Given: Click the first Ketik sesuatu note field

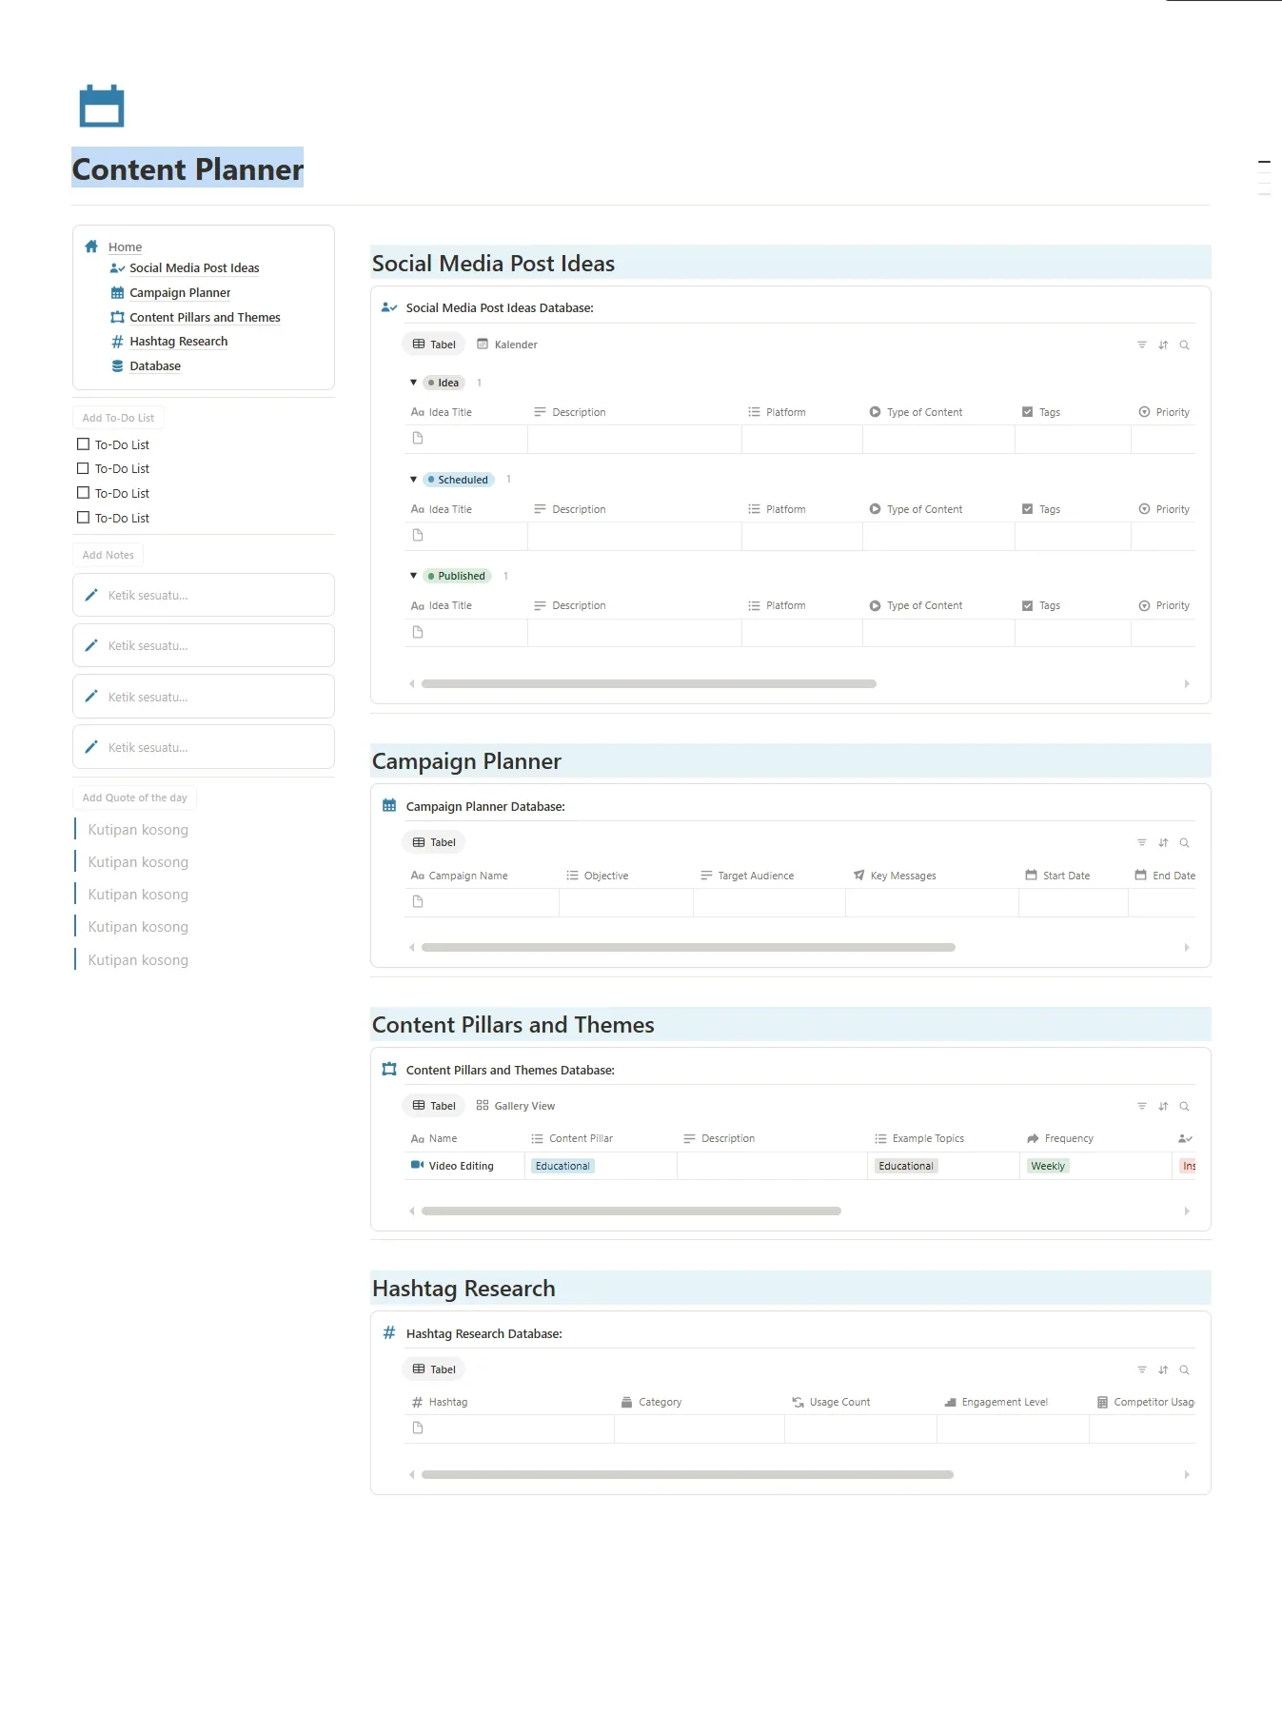Looking at the screenshot, I should coord(204,595).
